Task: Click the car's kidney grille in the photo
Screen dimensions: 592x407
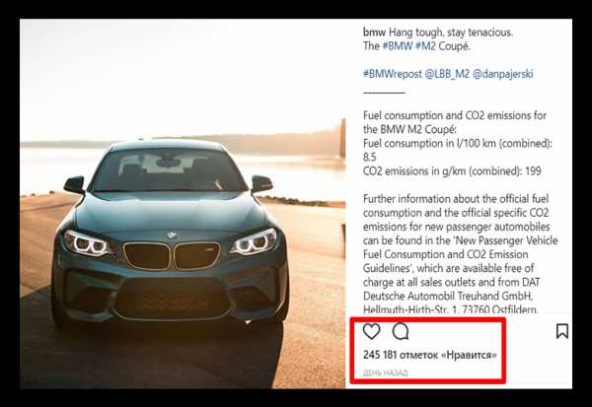Action: [172, 256]
